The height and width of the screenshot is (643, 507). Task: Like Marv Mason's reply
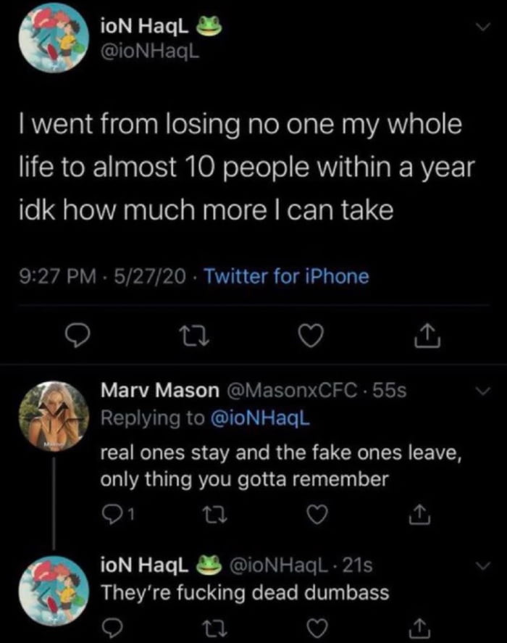pos(316,513)
